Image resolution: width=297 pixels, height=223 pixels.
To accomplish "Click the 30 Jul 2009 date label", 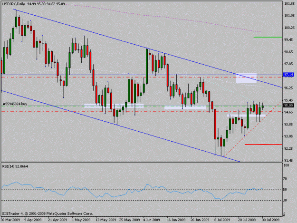I will (271, 220).
